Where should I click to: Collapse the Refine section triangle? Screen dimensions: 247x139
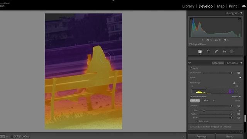[240, 97]
